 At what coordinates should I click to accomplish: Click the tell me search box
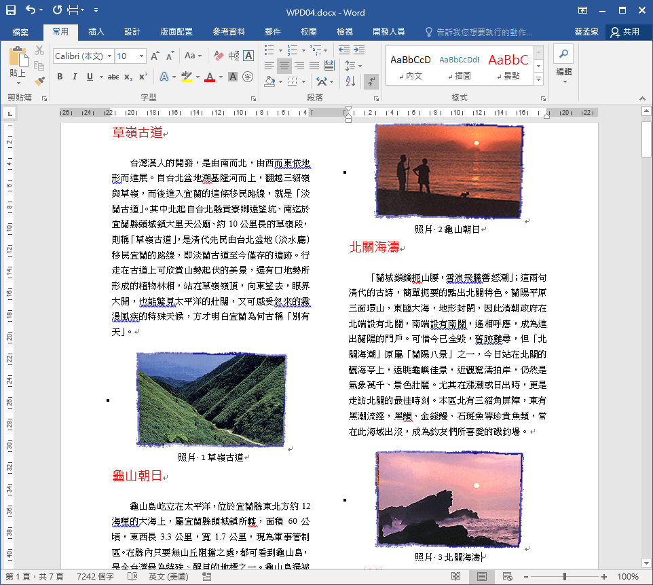point(479,32)
